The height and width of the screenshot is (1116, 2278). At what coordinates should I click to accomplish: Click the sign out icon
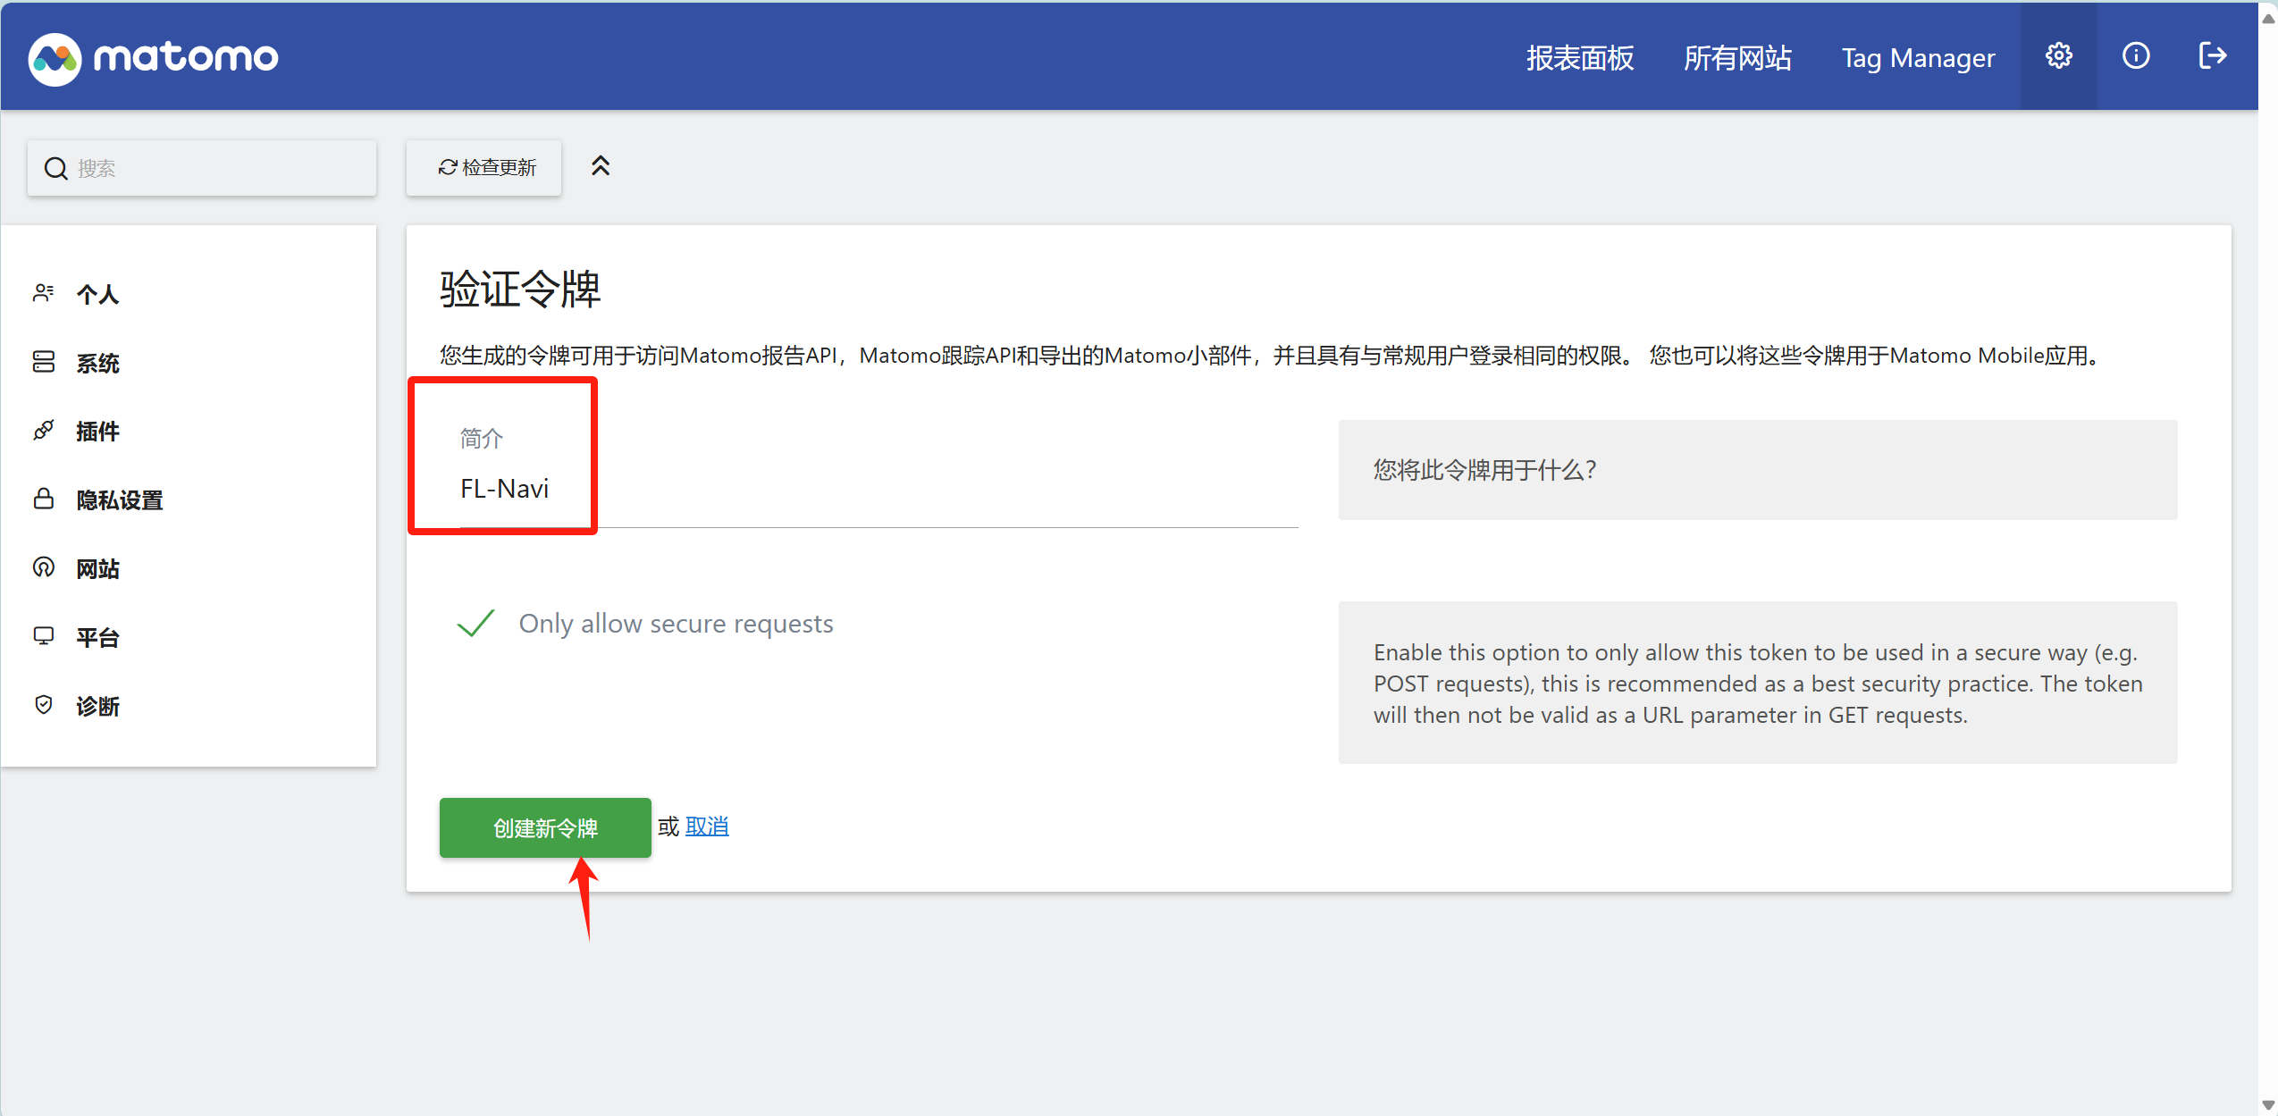pyautogui.click(x=2212, y=56)
